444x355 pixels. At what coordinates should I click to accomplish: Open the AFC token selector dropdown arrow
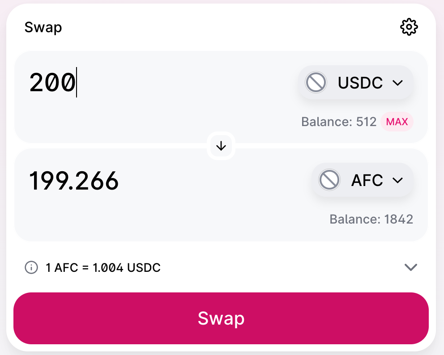(397, 180)
